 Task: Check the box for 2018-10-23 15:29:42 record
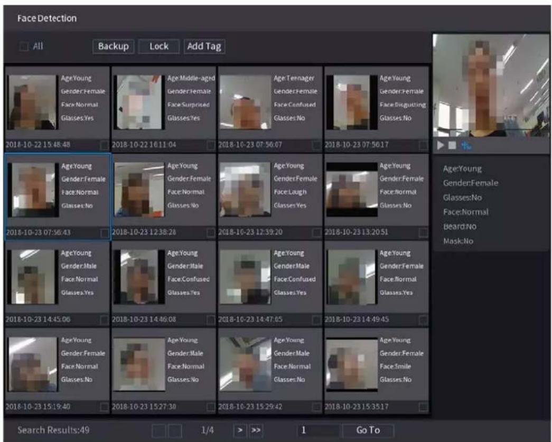316,407
